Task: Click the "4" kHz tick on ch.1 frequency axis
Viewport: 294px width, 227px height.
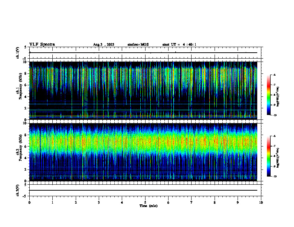Action: pos(25,97)
